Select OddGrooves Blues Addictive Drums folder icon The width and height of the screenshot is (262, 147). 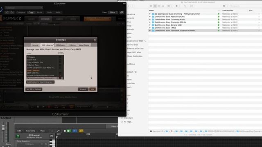pyautogui.click(x=153, y=17)
